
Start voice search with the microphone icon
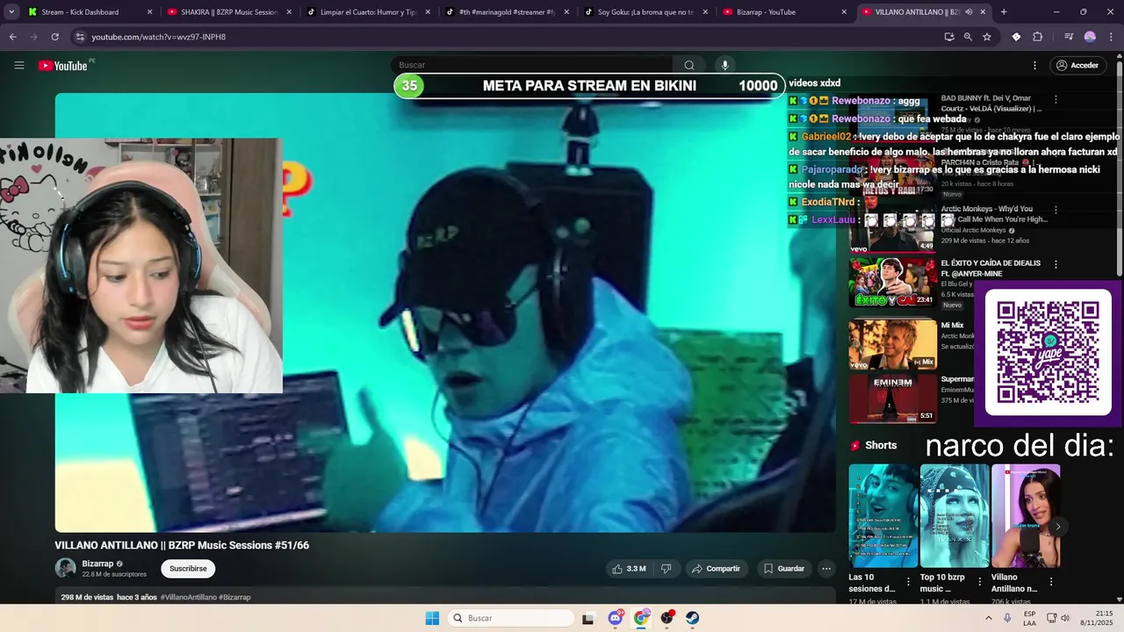[724, 65]
